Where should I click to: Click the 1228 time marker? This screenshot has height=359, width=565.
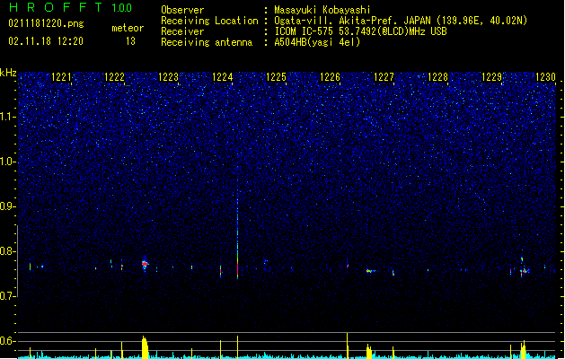(437, 77)
